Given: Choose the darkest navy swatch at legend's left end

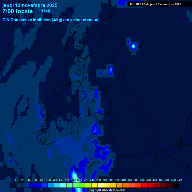Looking at the screenshot, I should [x=13, y=185].
